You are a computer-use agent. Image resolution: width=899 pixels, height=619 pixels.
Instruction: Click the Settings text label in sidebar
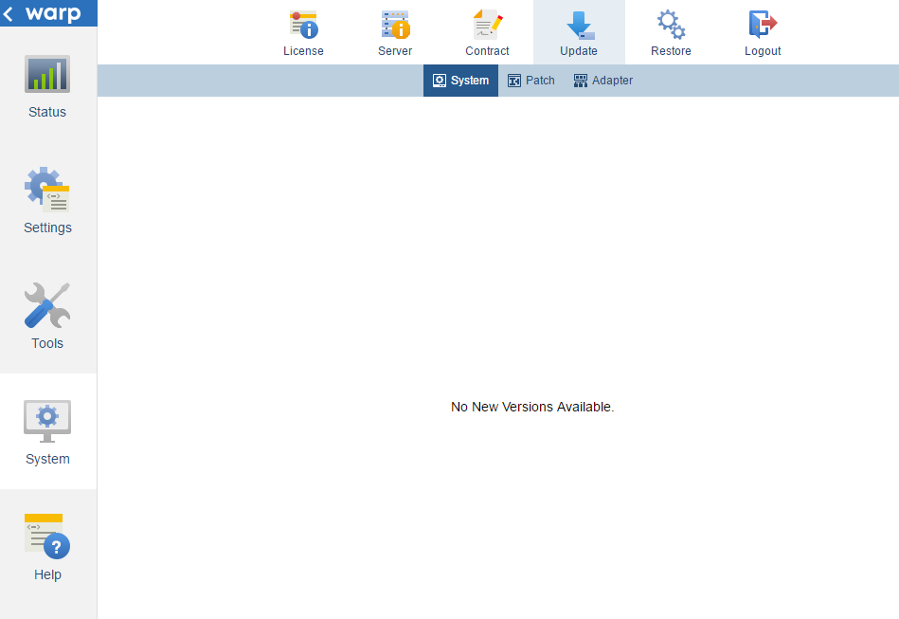(x=47, y=228)
